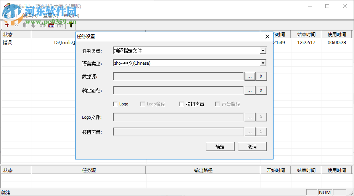Click the move-down arrow toolbar icon

[x=34, y=25]
